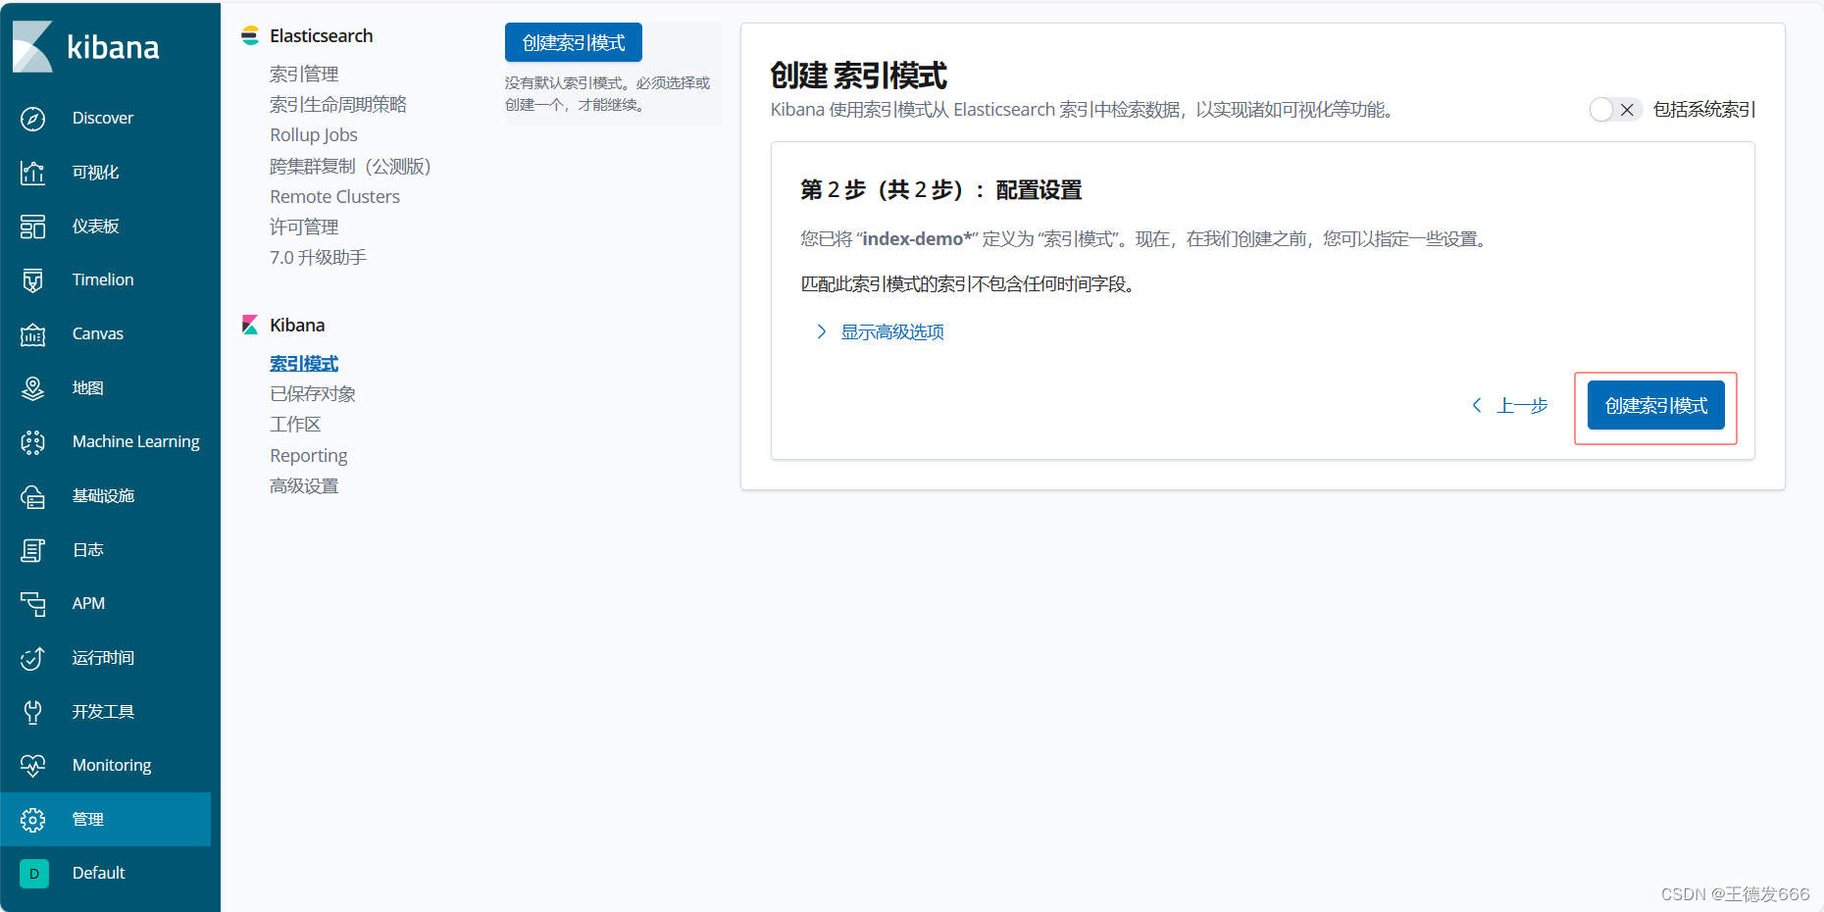
Task: Click the kibana wordmark text
Action: point(113,47)
